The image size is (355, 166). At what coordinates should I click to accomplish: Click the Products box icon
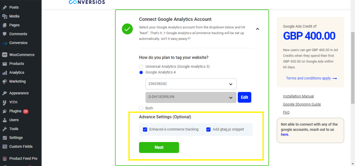[5, 64]
